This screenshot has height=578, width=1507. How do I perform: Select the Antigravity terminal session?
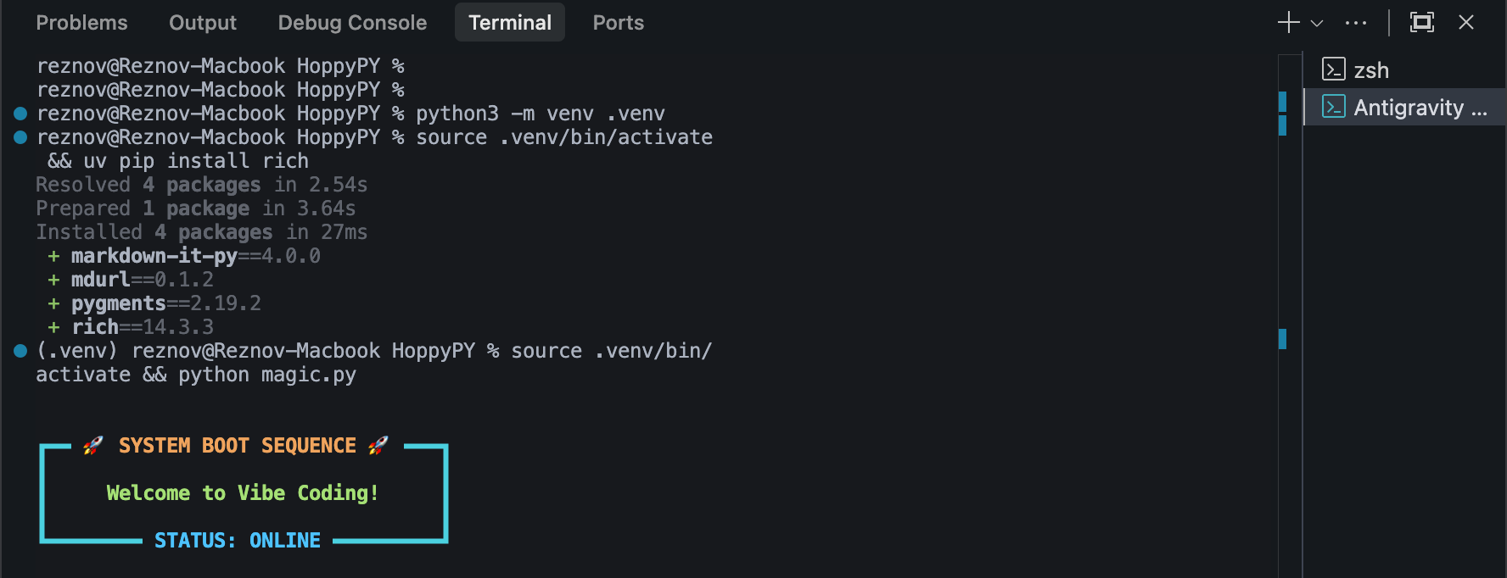pos(1409,107)
